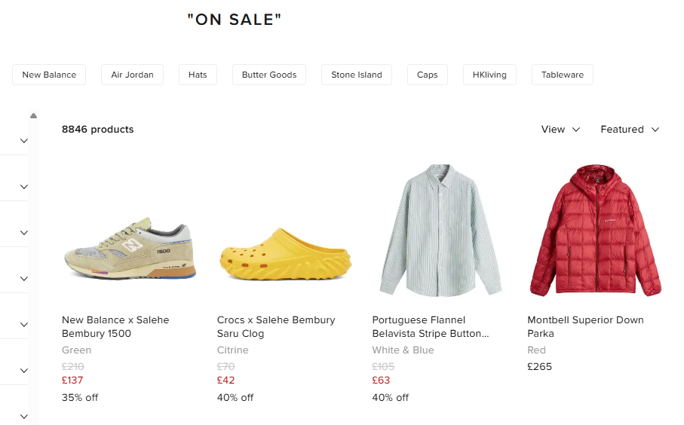This screenshot has height=425, width=684.
Task: Filter by the Caps tag
Action: click(428, 75)
